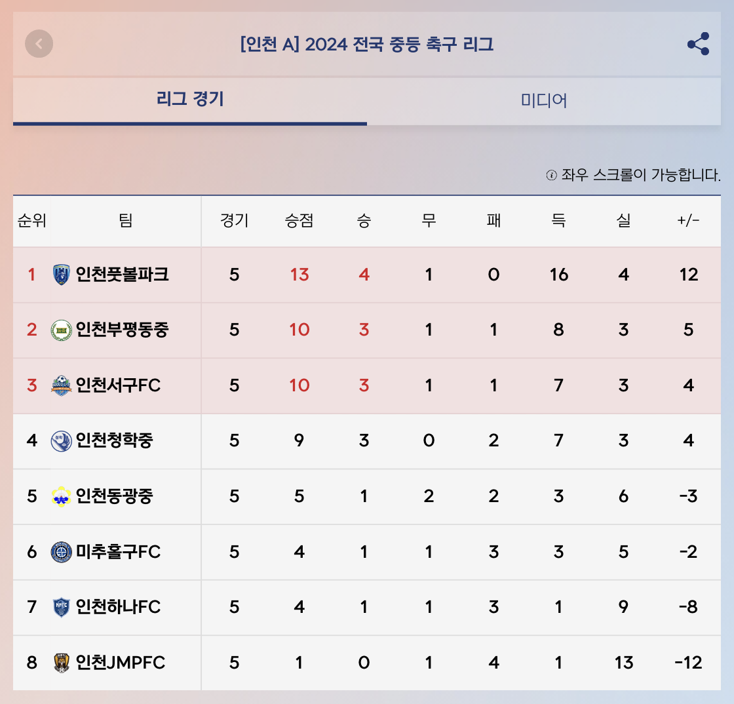Select the 미추홀구FC team logo
Screen dimensions: 734x704
point(61,552)
